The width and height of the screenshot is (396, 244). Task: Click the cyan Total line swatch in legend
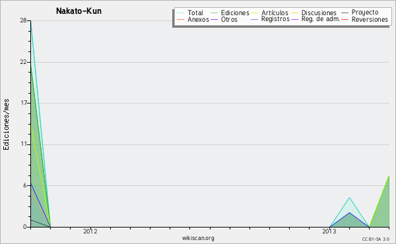click(181, 13)
